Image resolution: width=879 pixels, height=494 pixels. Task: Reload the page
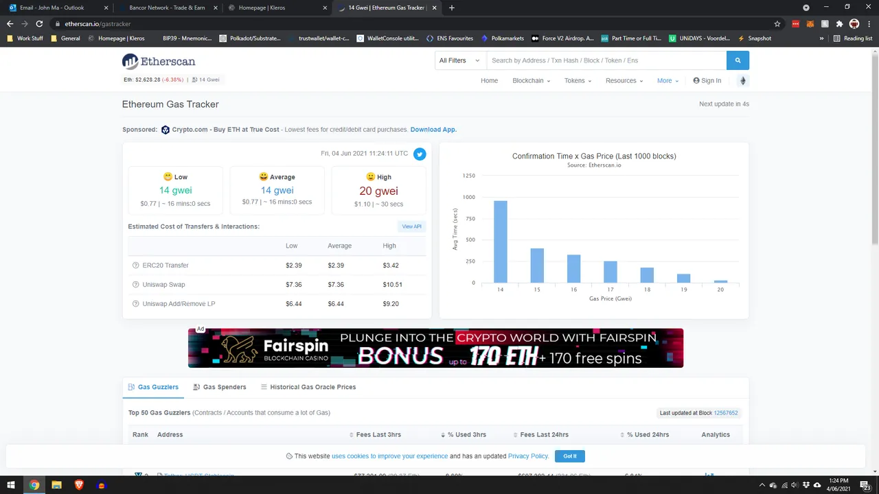coord(39,24)
